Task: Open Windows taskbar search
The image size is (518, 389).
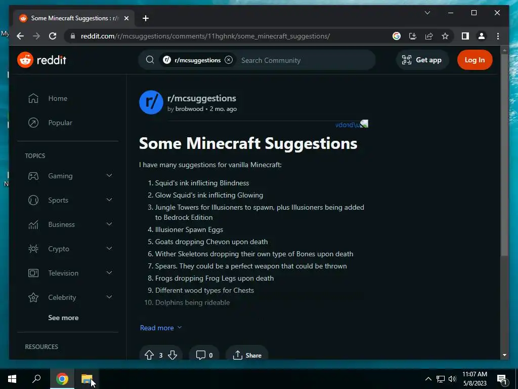Action: 36,379
